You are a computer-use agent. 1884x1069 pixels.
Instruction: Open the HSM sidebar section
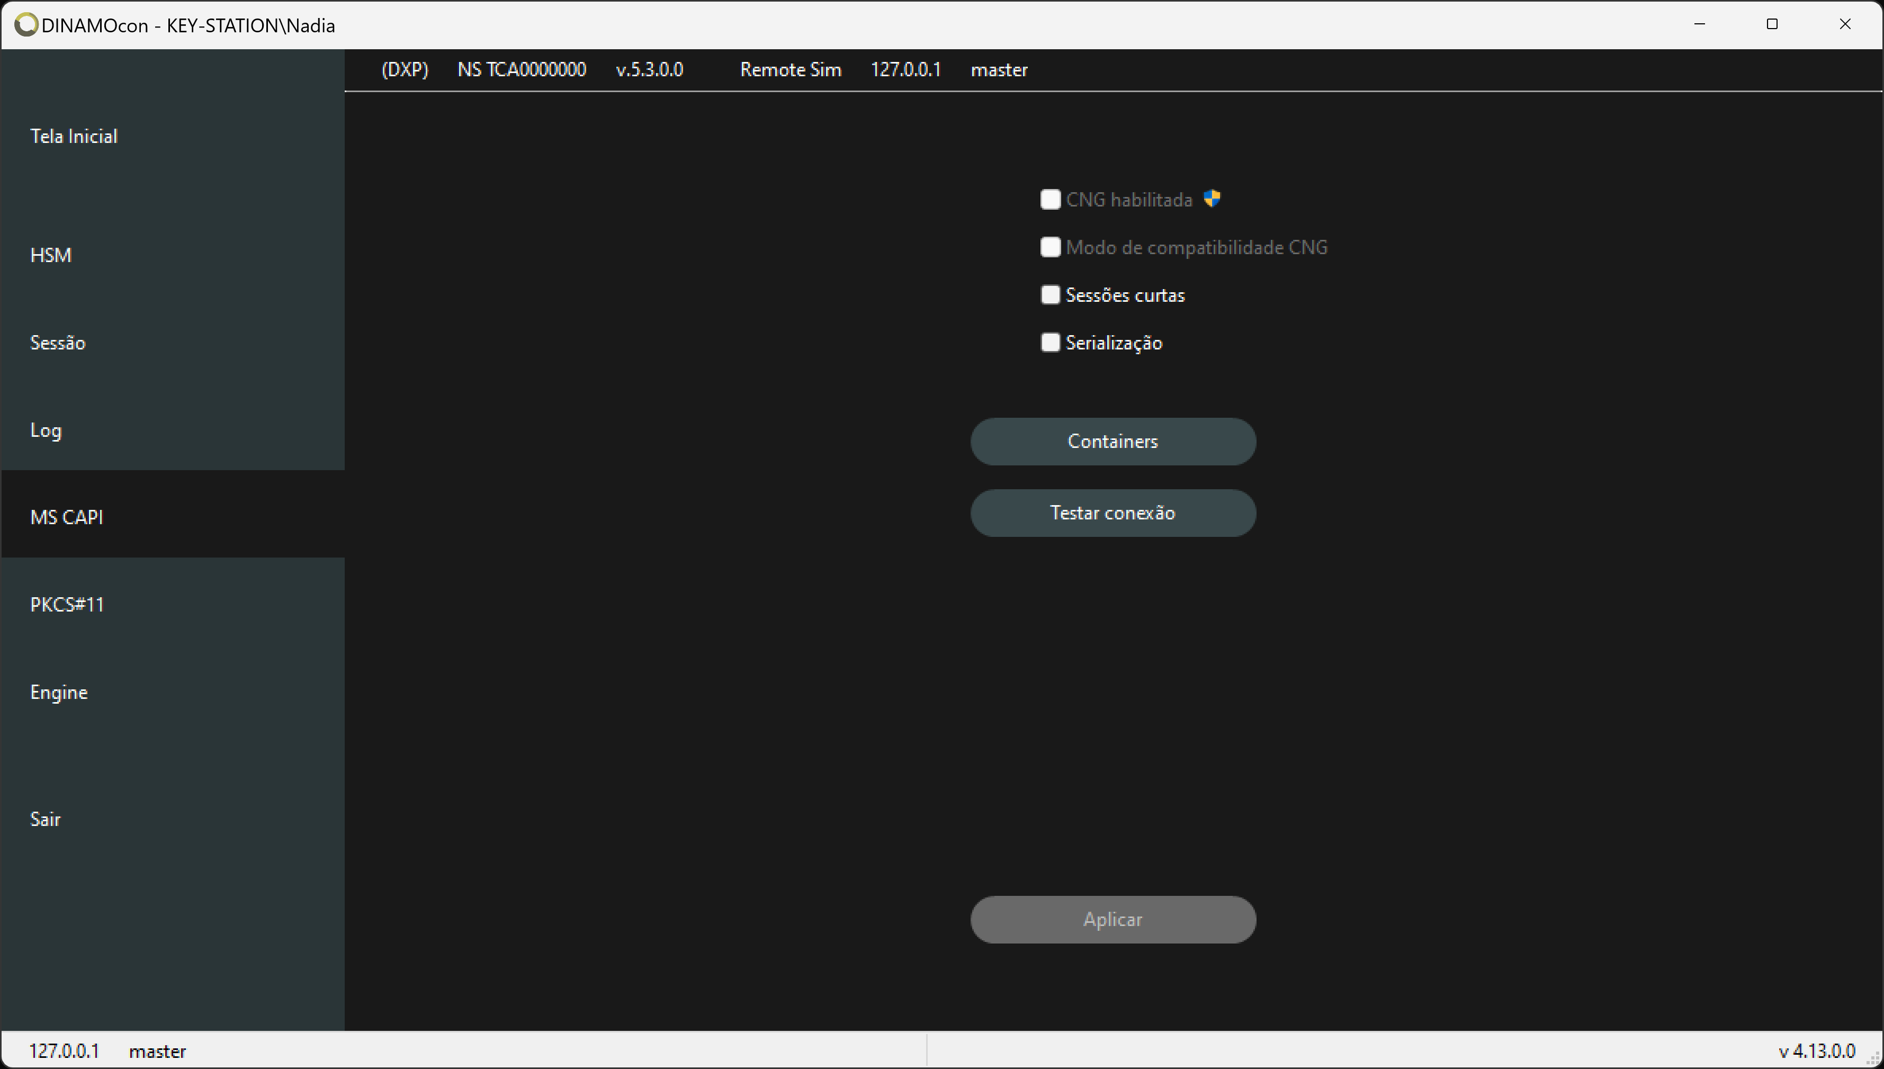tap(173, 255)
